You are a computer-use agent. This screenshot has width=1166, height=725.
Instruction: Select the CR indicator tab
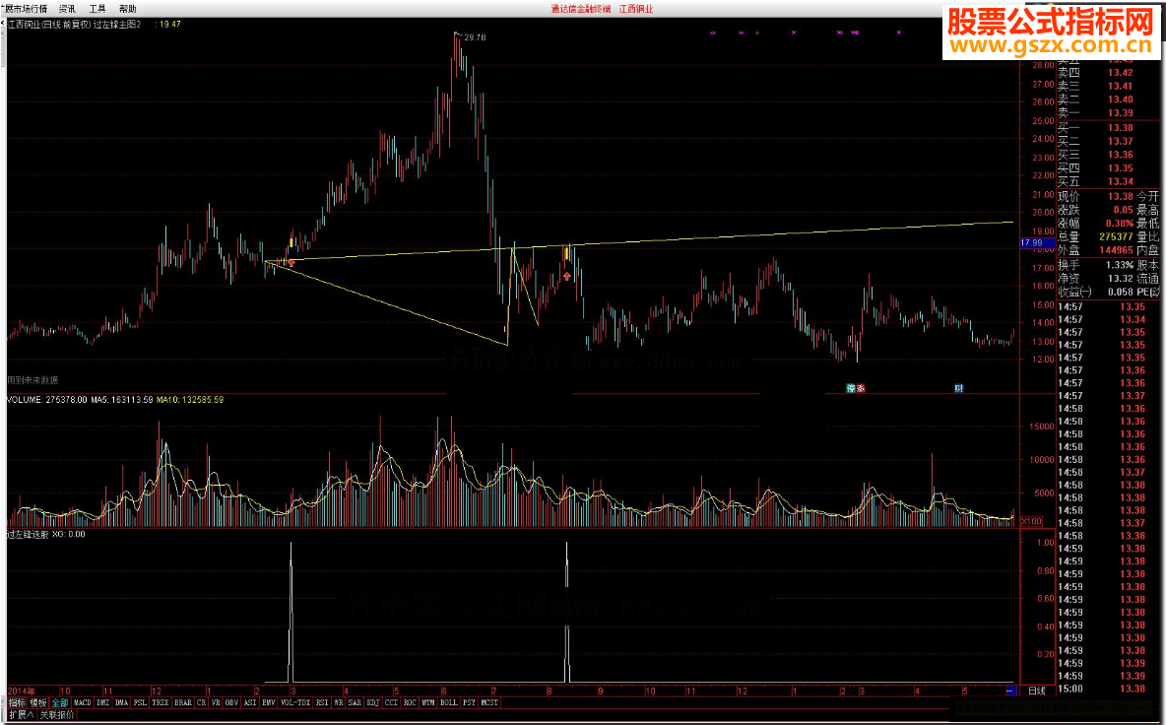[x=202, y=702]
